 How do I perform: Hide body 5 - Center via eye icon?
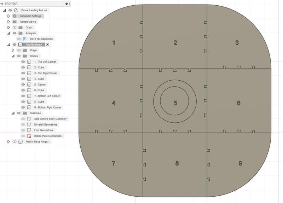tap(23, 85)
